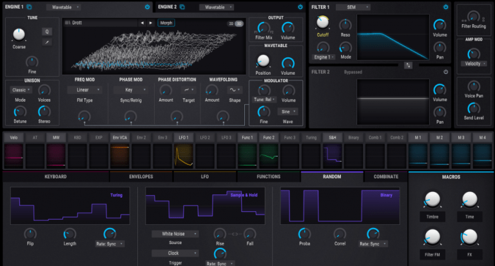Image resolution: width=495 pixels, height=266 pixels.
Task: Click the Engine 2 copy icon
Action: click(182, 7)
